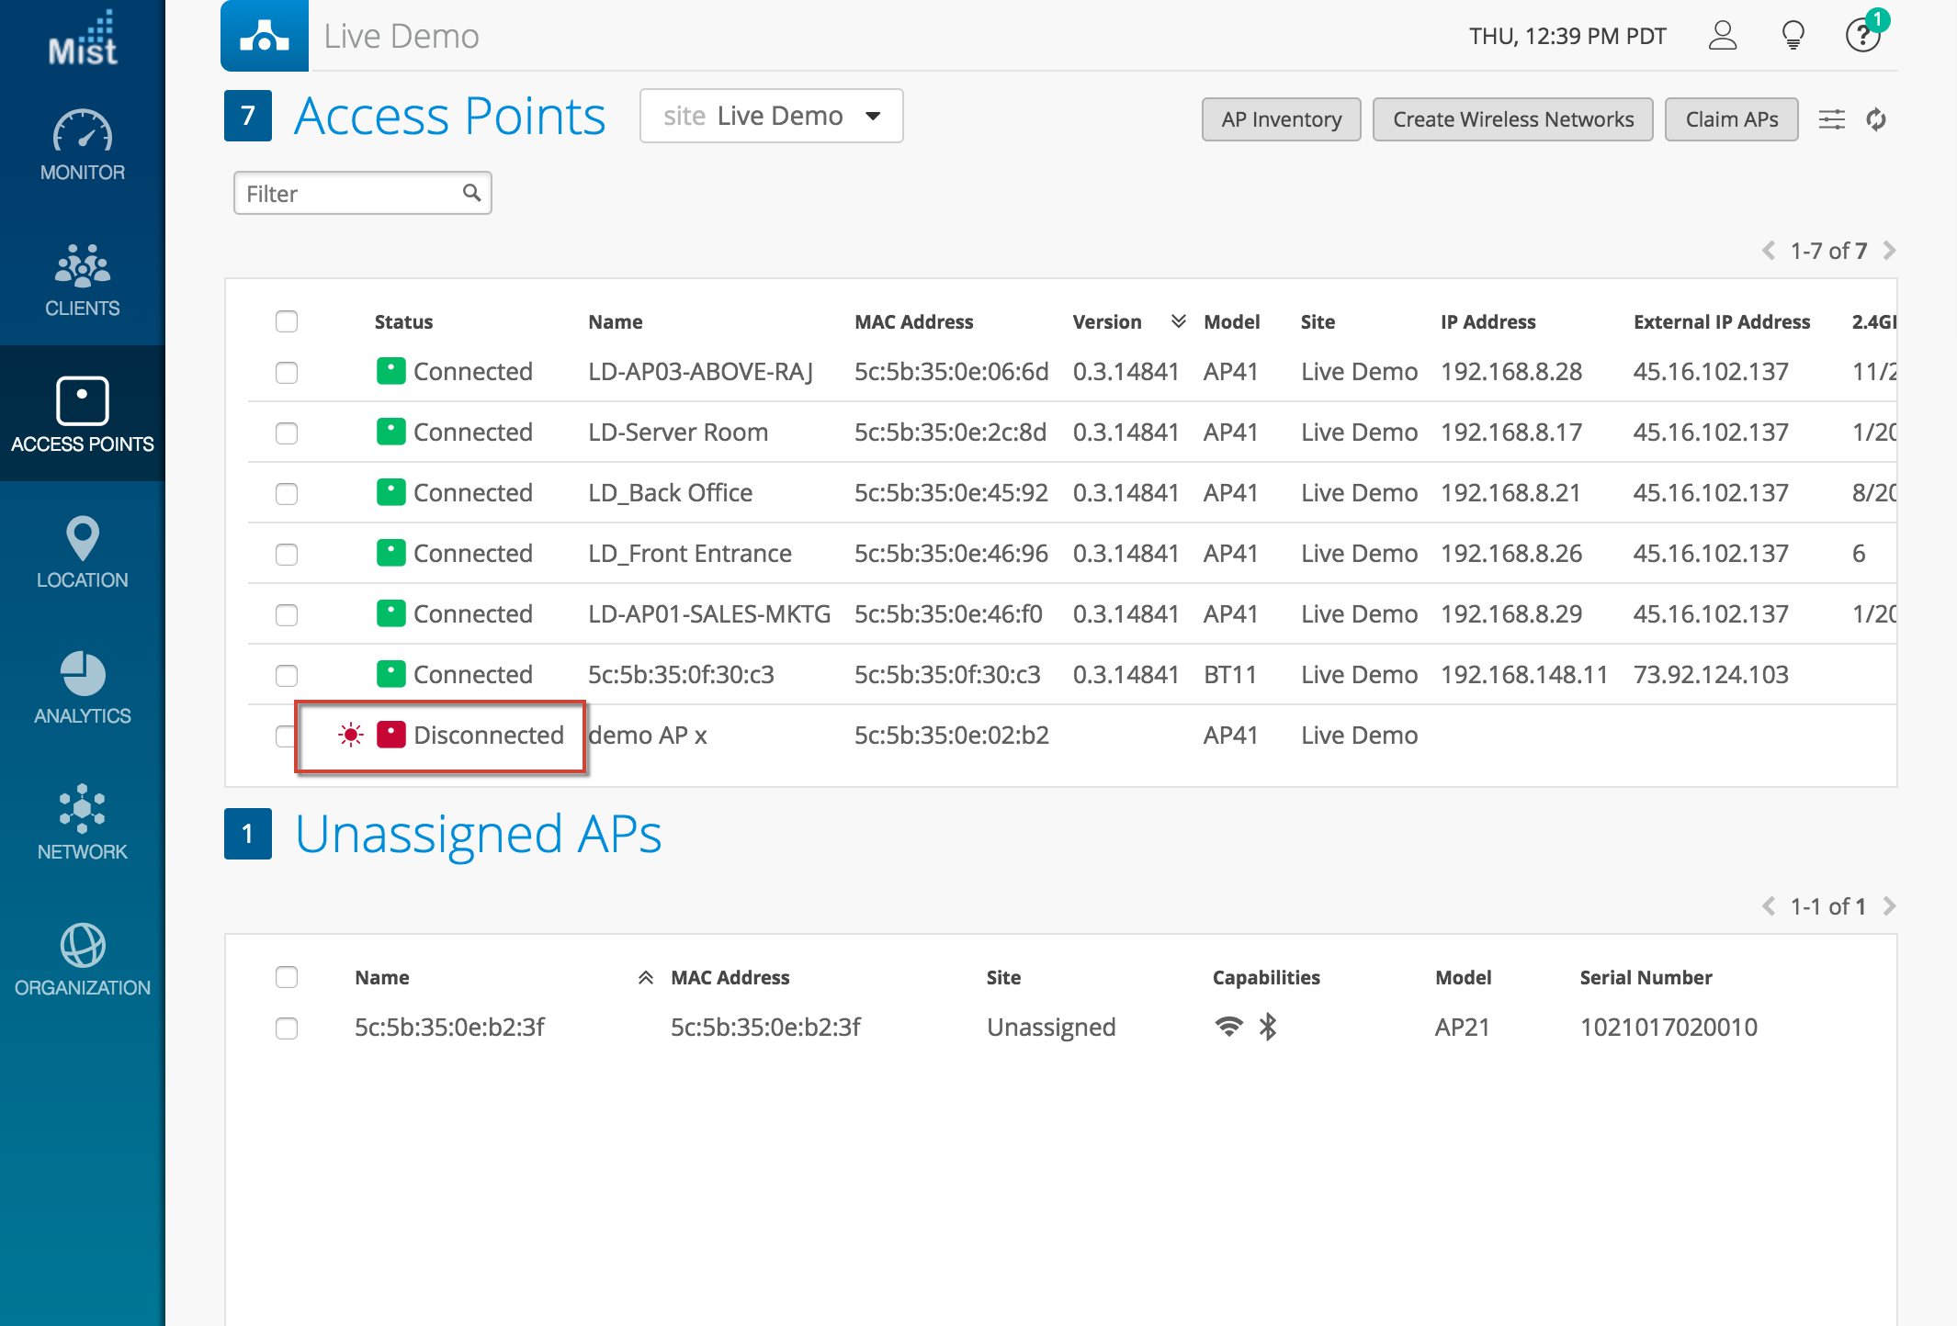Screen dimensions: 1957x1326
Task: Click the Claim APs button
Action: coord(1731,119)
